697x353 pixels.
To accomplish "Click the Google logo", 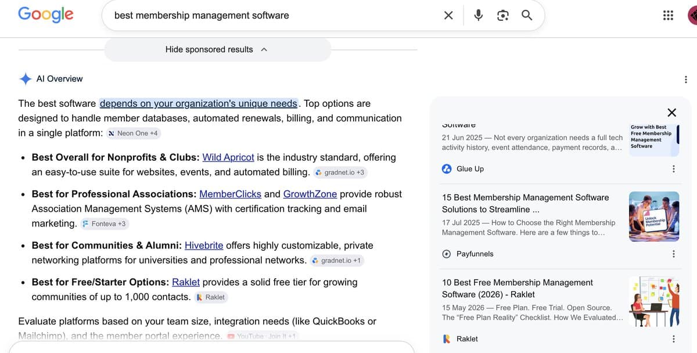I will 46,14.
